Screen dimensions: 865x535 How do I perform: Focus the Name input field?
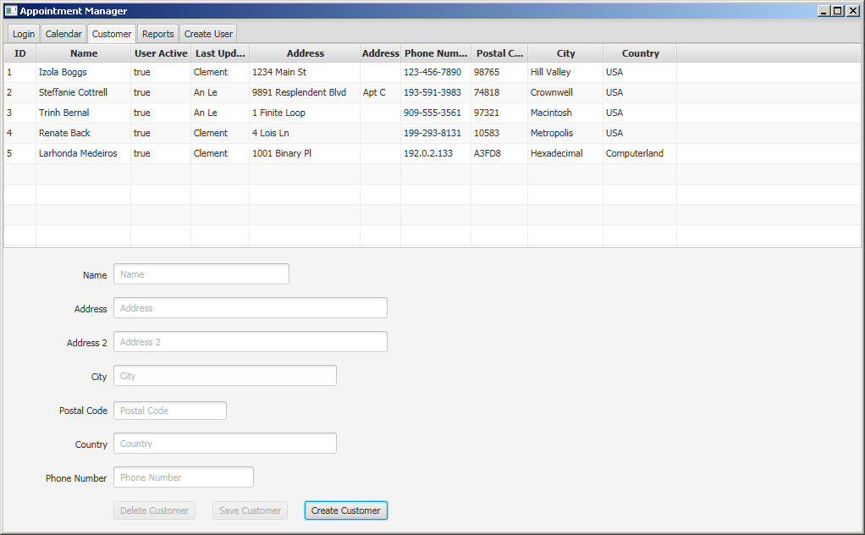click(201, 274)
